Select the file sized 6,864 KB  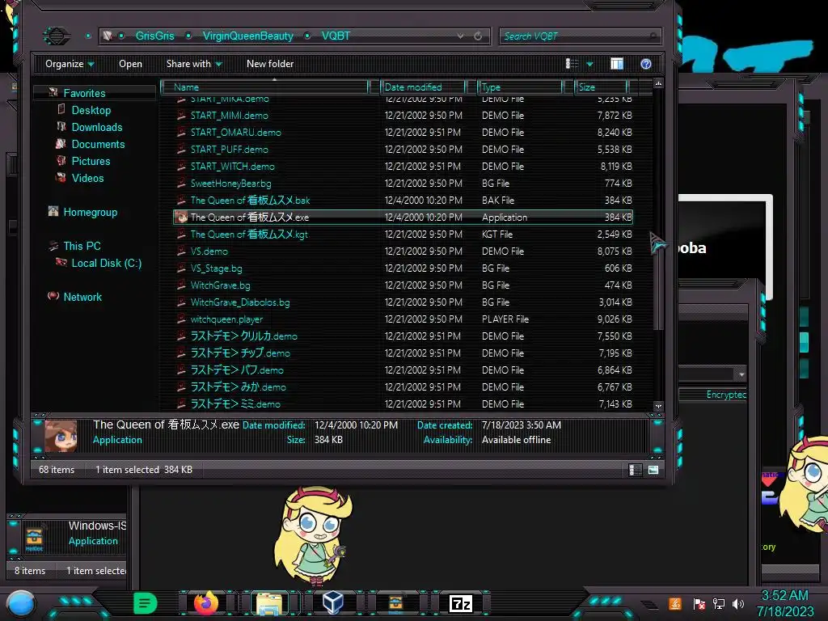[x=403, y=370]
